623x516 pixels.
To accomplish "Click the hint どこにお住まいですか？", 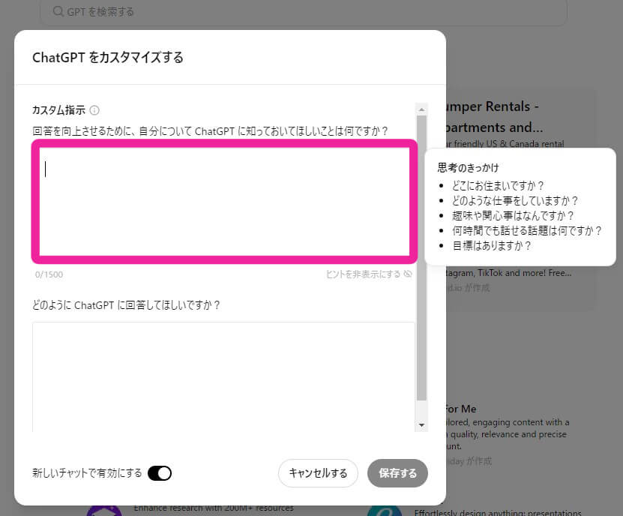I will coord(498,186).
